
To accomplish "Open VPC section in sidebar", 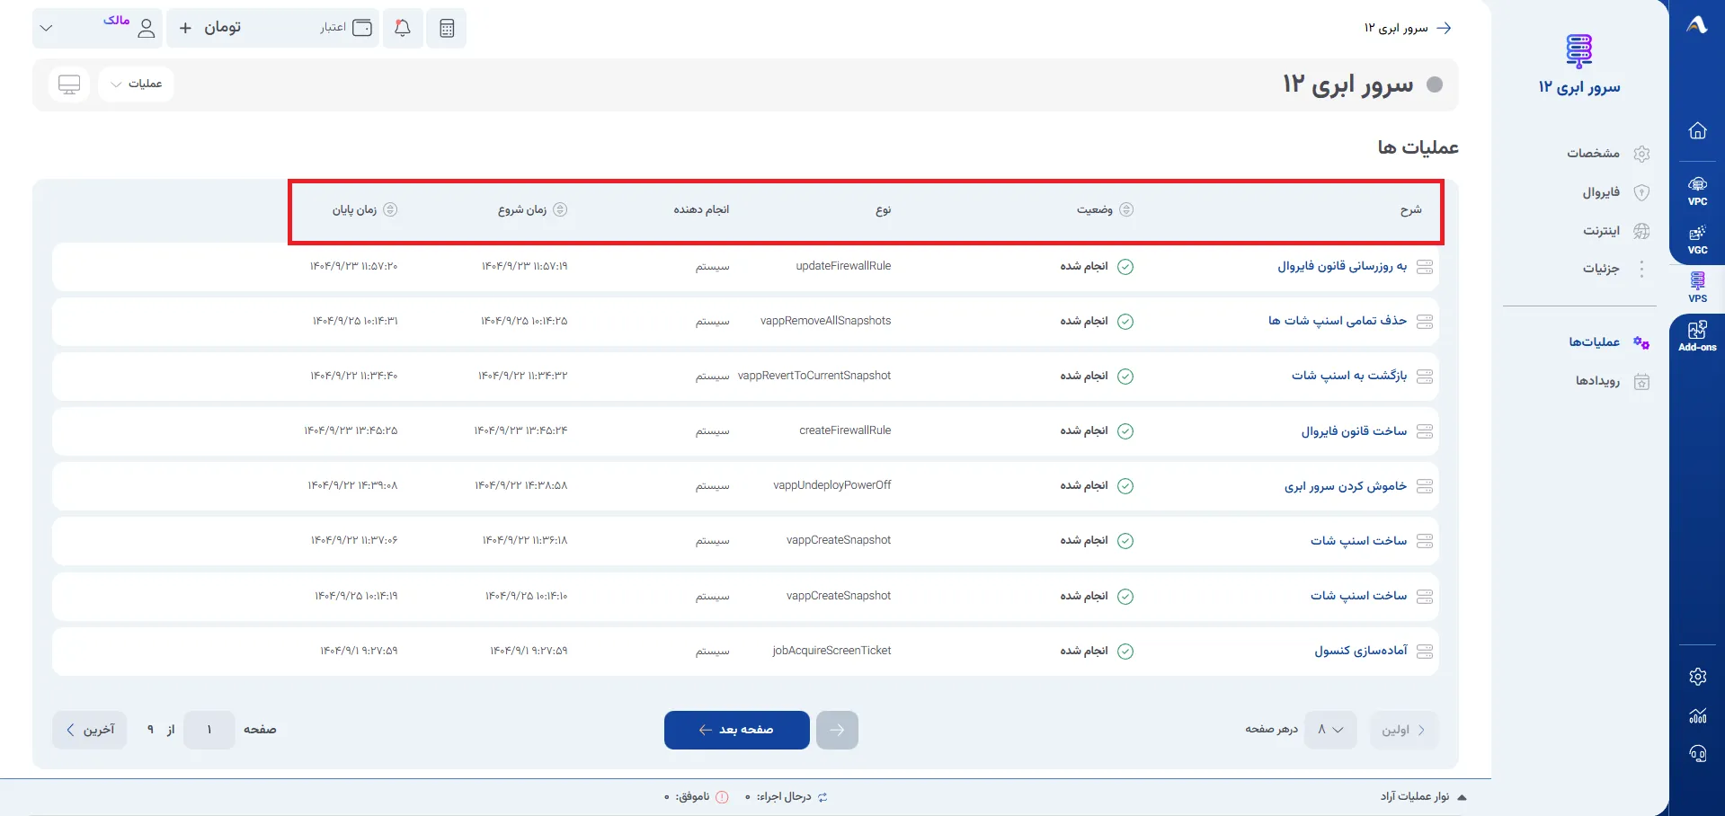I will point(1697,191).
